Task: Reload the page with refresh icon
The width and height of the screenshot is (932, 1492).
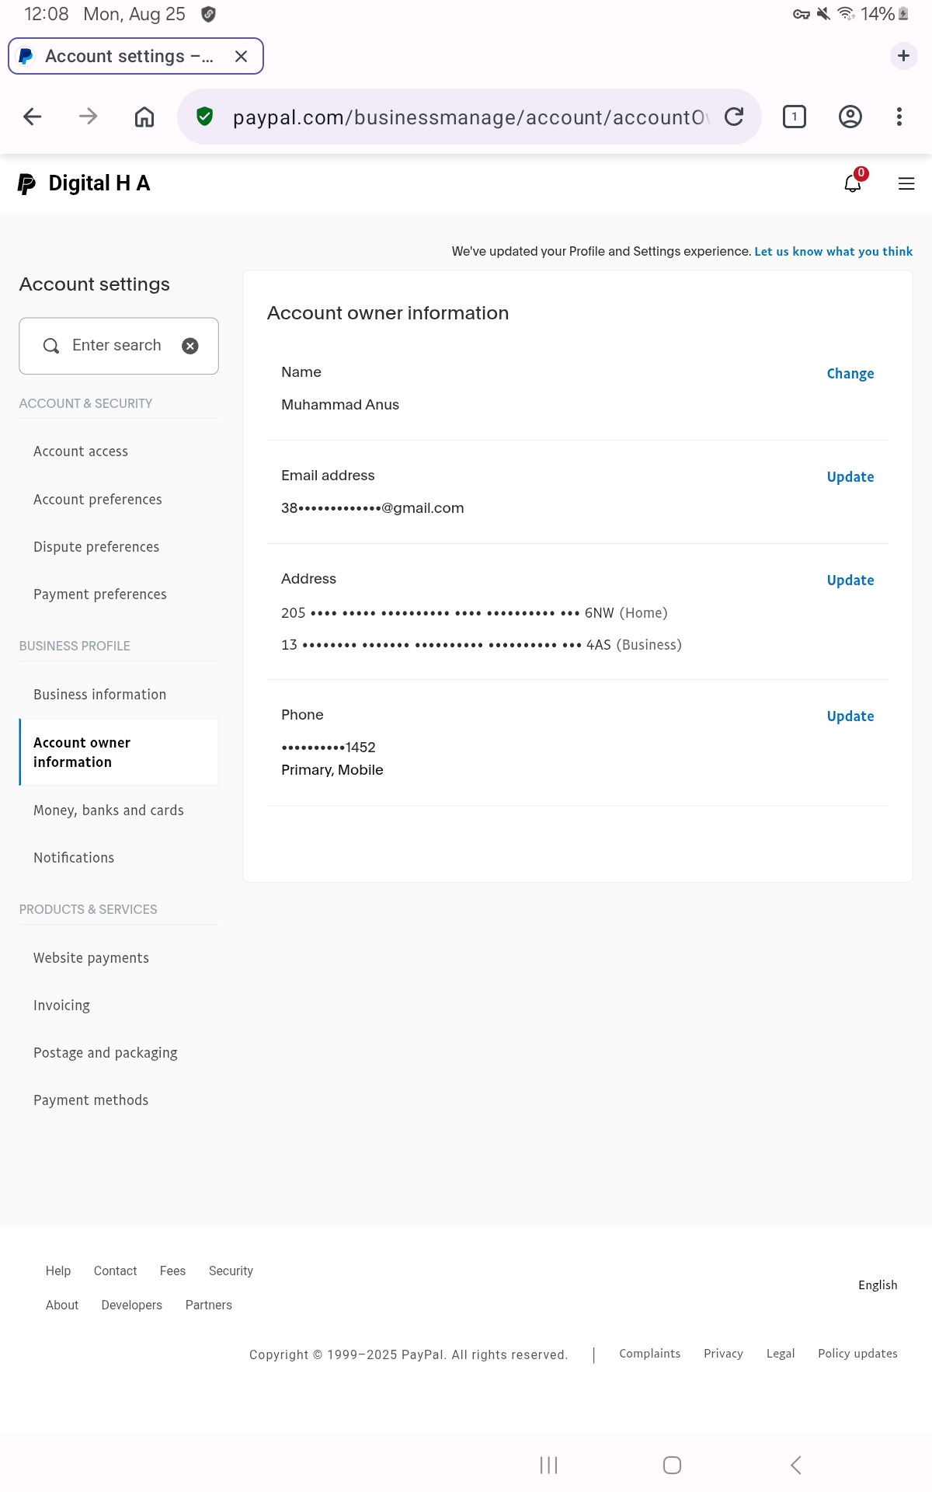Action: [x=734, y=117]
